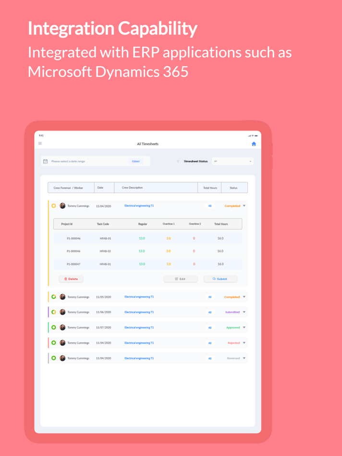Viewport: 342px width, 456px height.
Task: Click the trash icon on Delete button
Action: click(x=66, y=279)
